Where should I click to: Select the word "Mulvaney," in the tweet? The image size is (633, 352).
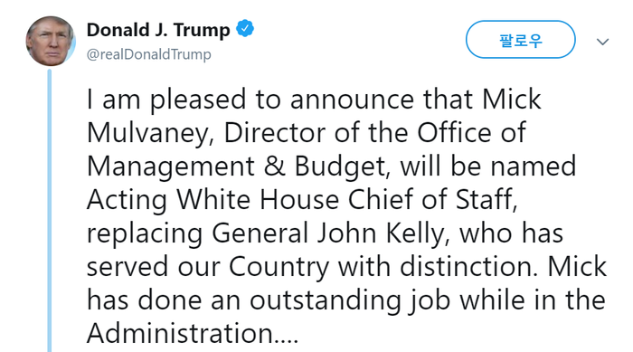pos(150,133)
